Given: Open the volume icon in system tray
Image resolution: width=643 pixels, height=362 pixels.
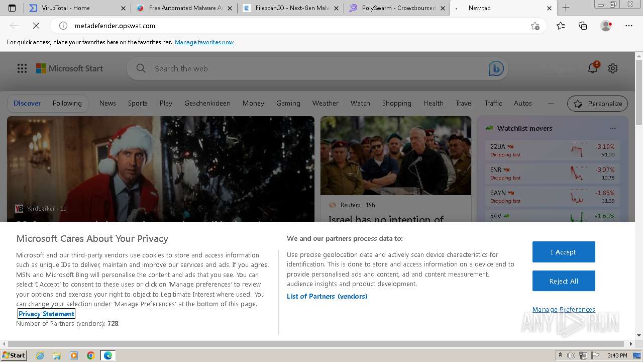Looking at the screenshot, I should coord(571,355).
